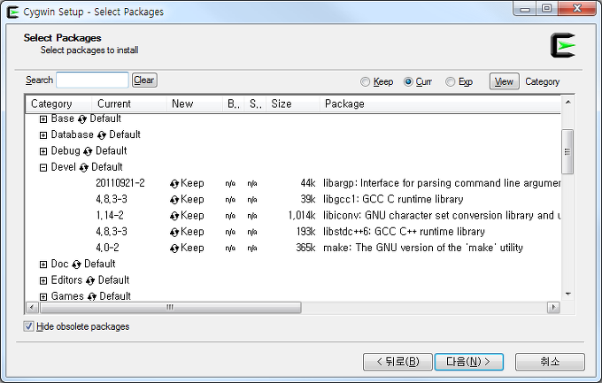Image resolution: width=602 pixels, height=383 pixels.
Task: Toggle the S.. column n/a cell for libargp
Action: click(252, 184)
